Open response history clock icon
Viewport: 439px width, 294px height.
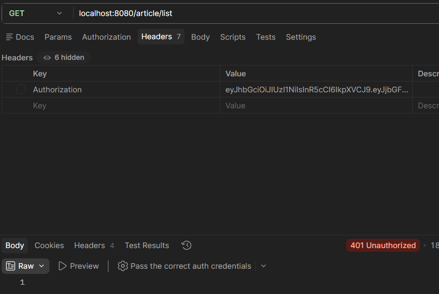click(x=187, y=245)
